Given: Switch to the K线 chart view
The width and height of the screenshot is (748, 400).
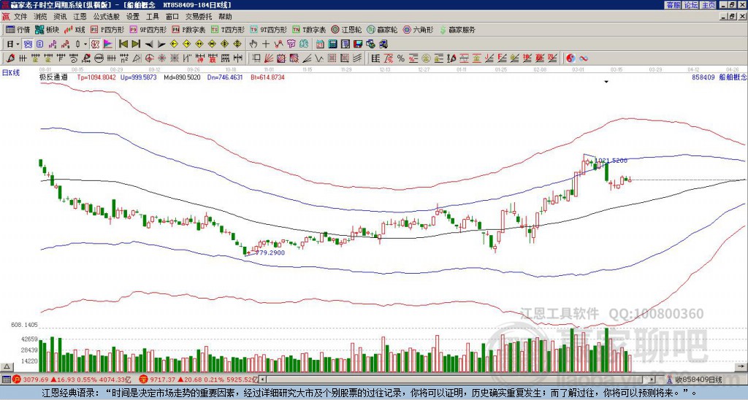Looking at the screenshot, I should pyautogui.click(x=75, y=29).
